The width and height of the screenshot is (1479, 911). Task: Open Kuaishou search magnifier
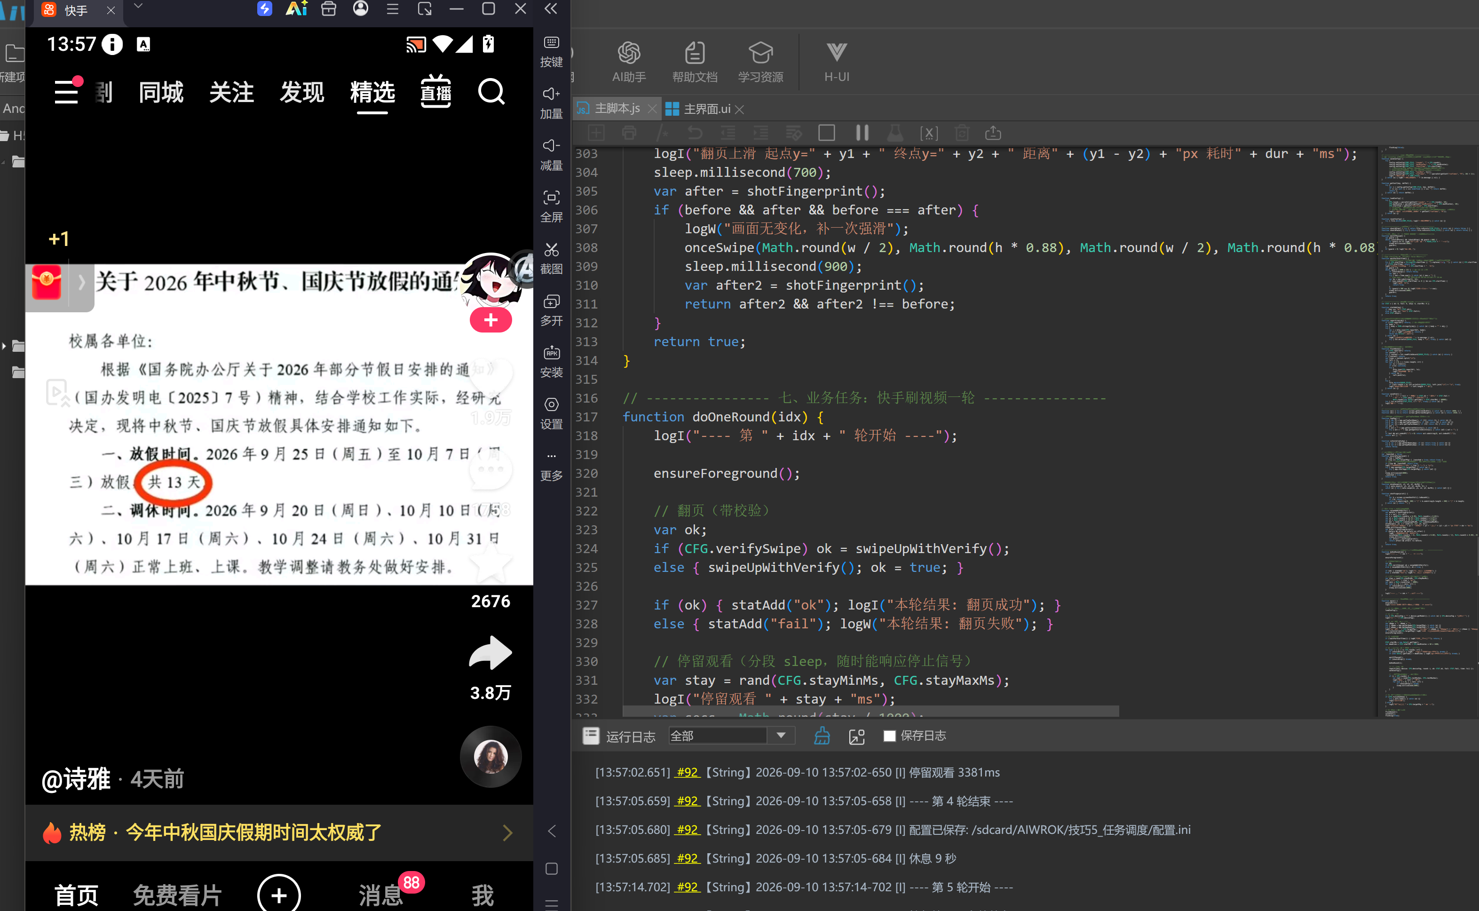tap(491, 92)
